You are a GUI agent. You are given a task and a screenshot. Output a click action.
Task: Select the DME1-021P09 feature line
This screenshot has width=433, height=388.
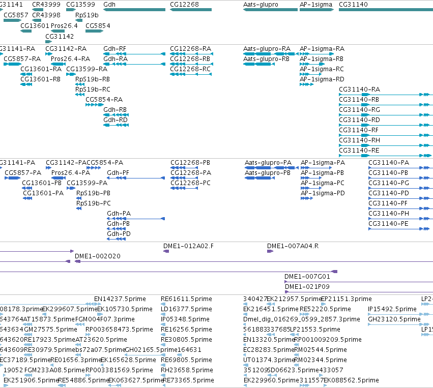pyautogui.click(x=359, y=292)
